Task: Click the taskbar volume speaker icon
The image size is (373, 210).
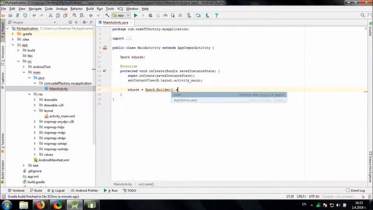Action: pos(338,205)
